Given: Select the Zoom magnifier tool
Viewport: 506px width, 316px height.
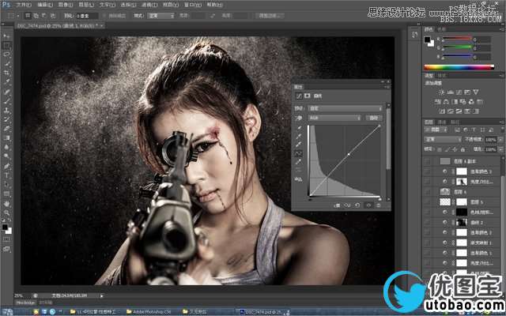Looking at the screenshot, I should click(x=7, y=213).
